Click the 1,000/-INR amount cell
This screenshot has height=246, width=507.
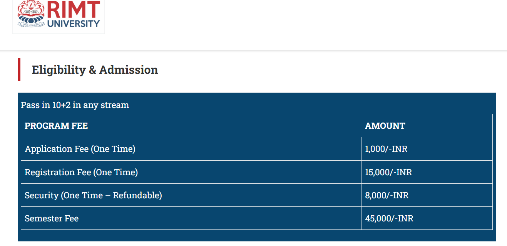coord(427,149)
